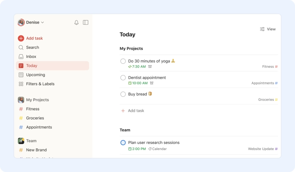Collapse the My Projects sidebar section
This screenshot has width=295, height=172.
coord(37,100)
